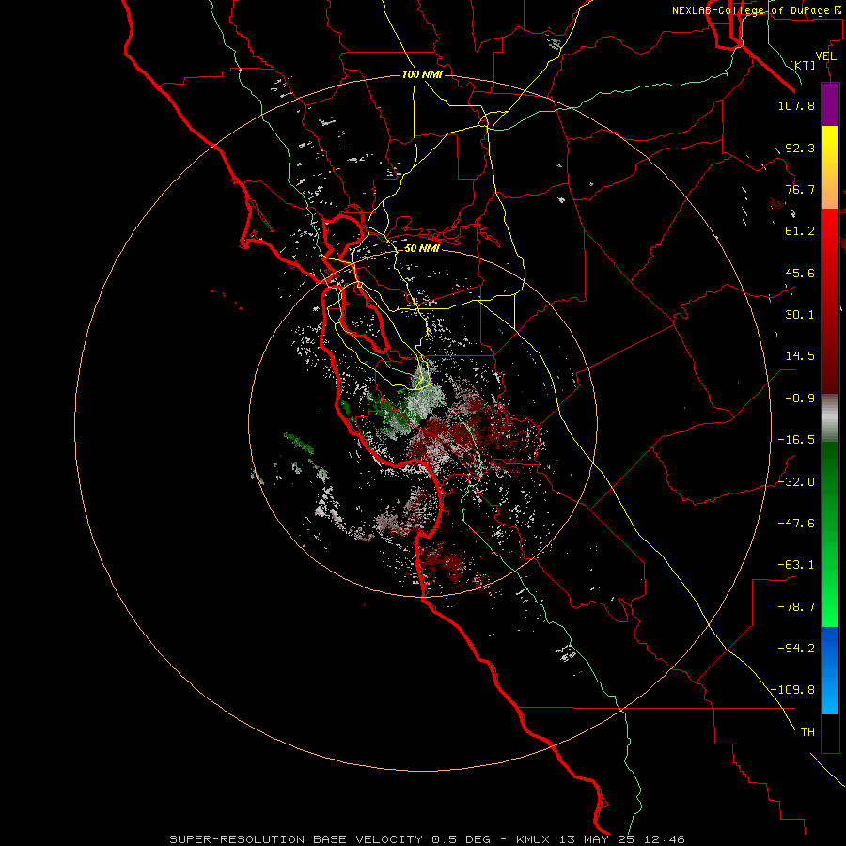Click the -47.6 scale value

pos(796,524)
